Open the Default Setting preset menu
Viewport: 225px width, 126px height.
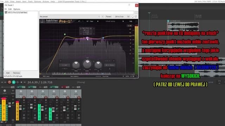(110, 21)
